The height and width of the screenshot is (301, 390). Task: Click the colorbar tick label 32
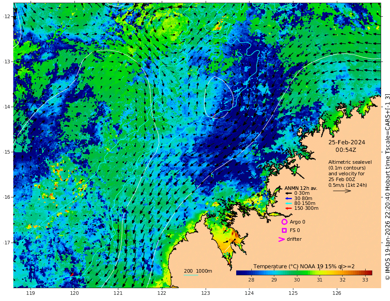[x=343, y=280]
